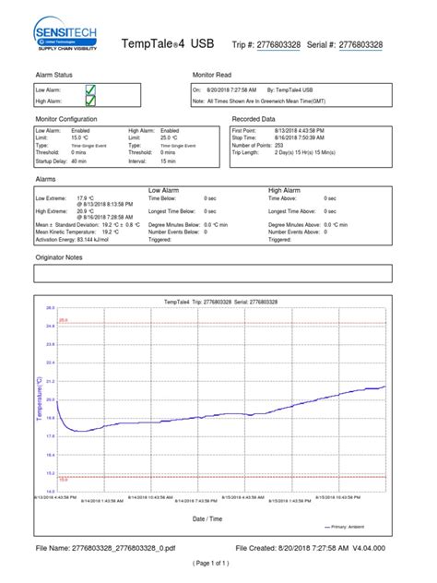The image size is (437, 583).
Task: Select the 8/15/2018 4:43:58 AM axis tick
Action: 243,497
